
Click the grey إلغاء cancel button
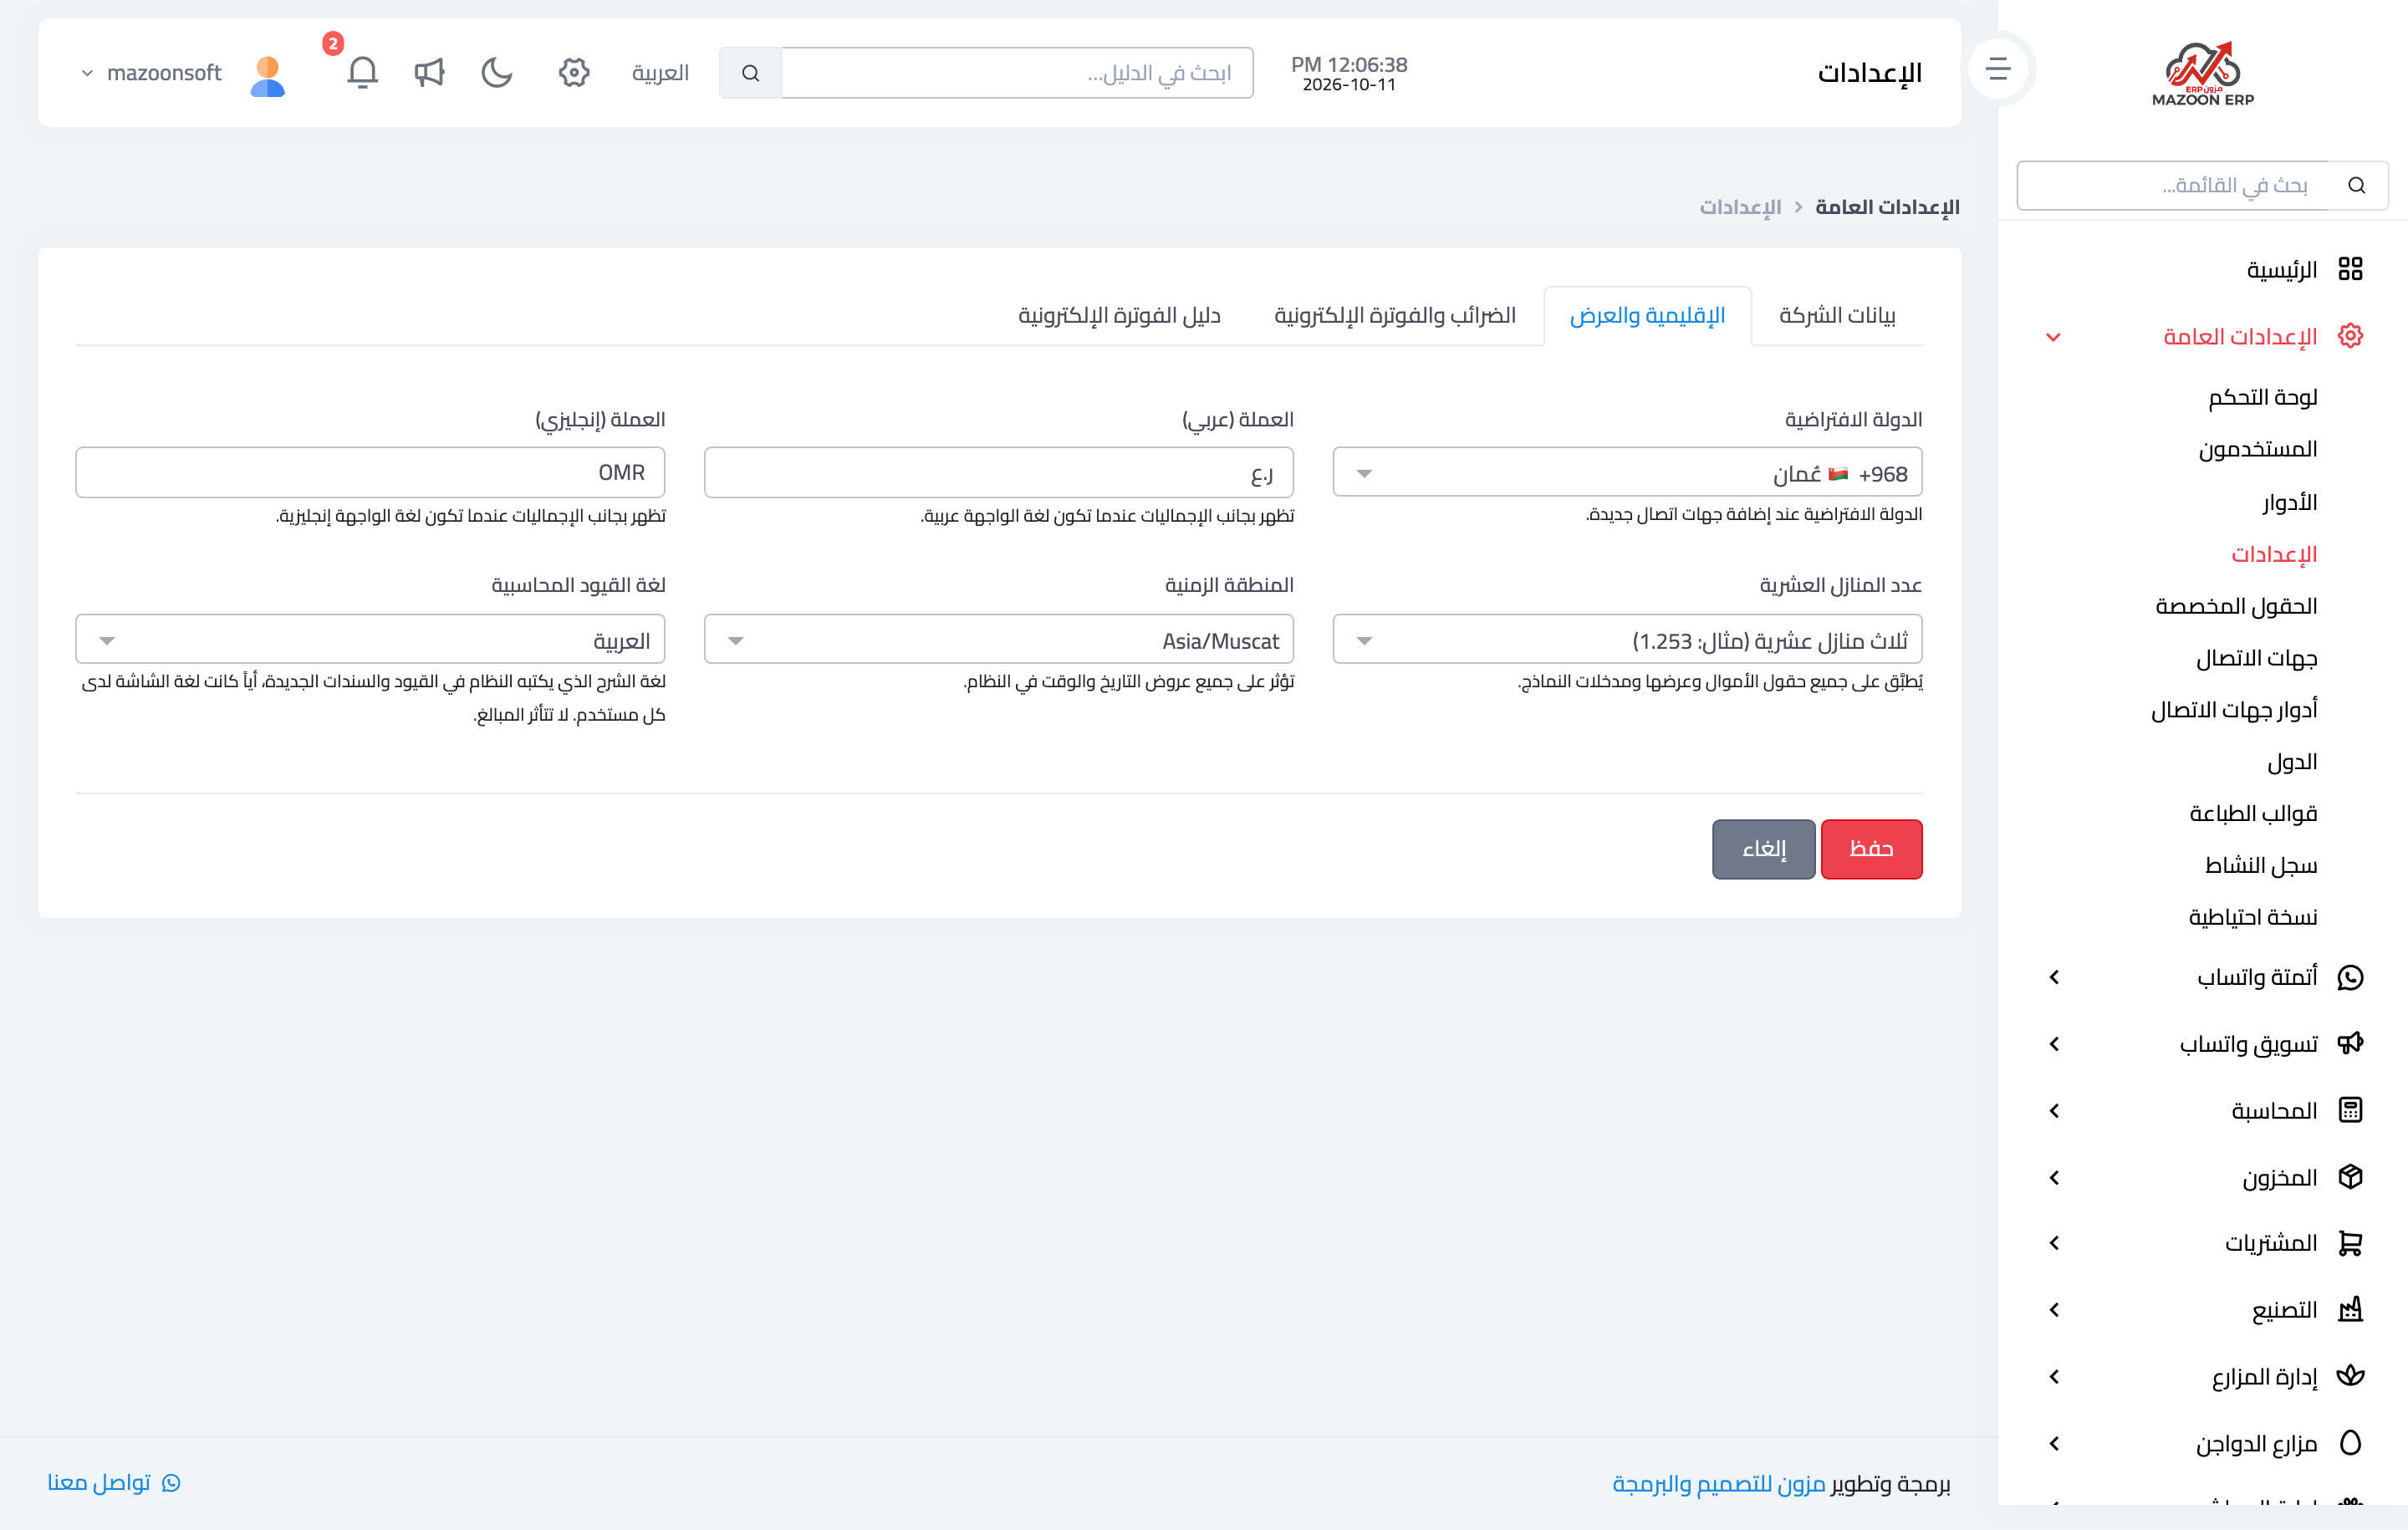(x=1763, y=849)
